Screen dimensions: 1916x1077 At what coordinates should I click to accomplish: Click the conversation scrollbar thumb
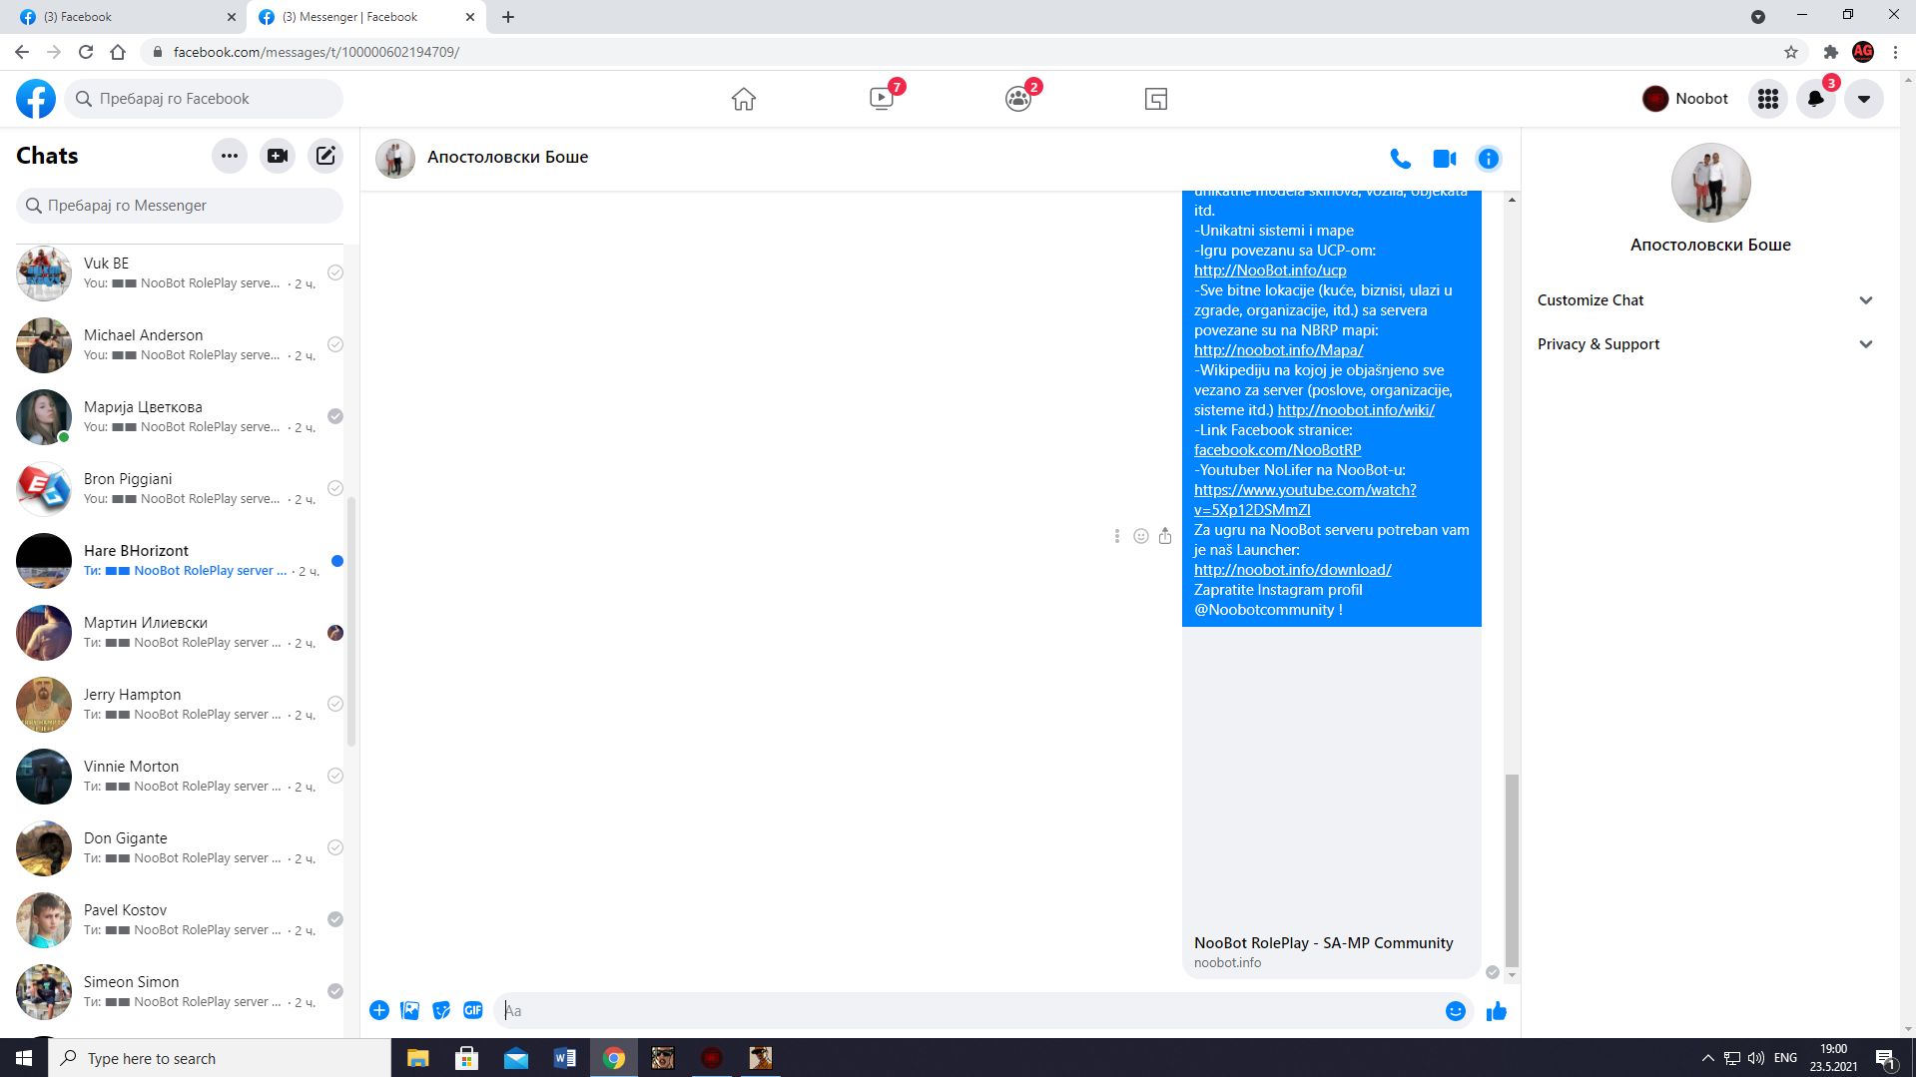pyautogui.click(x=1512, y=869)
